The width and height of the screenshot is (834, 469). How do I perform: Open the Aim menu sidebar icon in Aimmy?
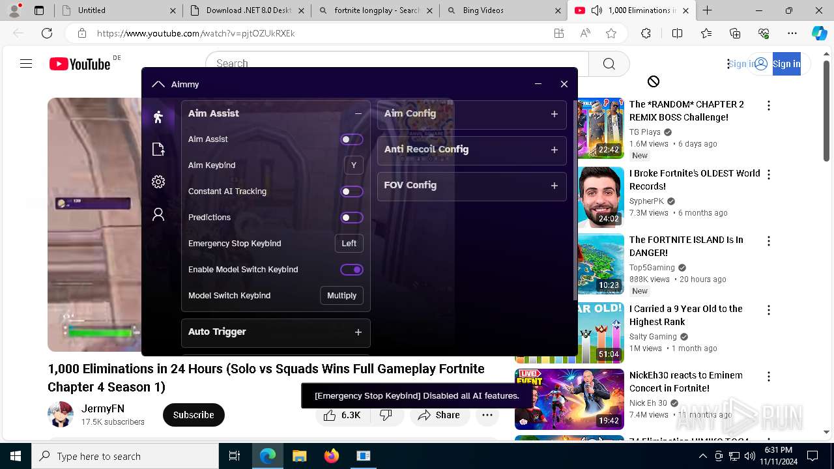pos(158,117)
